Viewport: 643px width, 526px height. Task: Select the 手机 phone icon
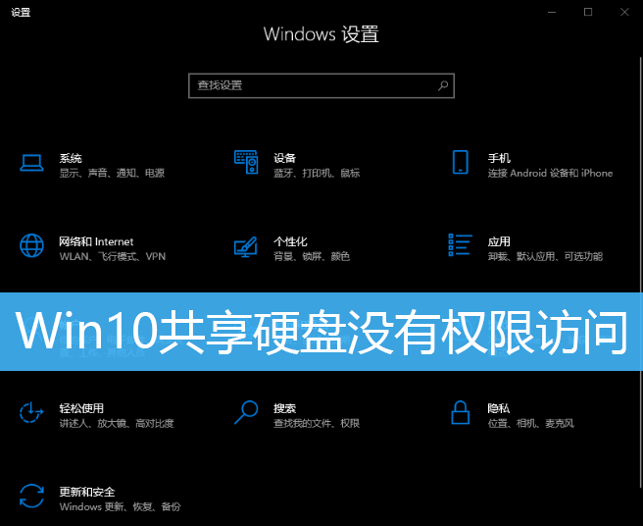(460, 162)
